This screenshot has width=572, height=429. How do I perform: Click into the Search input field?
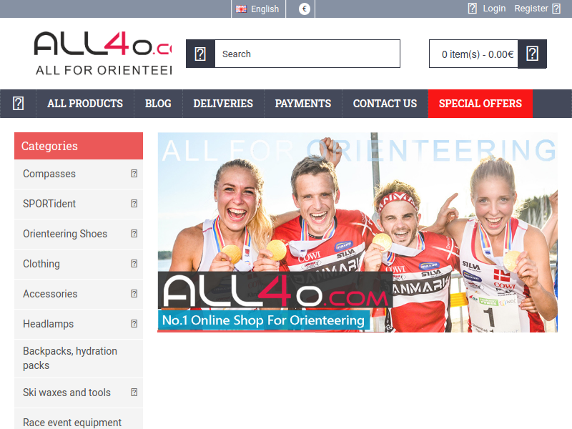click(307, 54)
